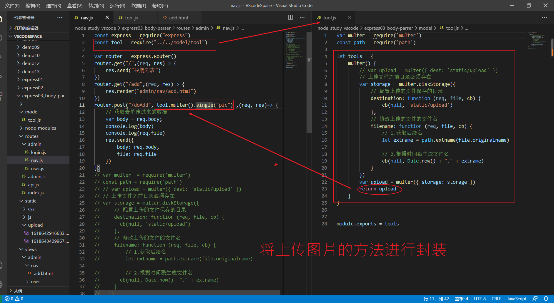The image size is (554, 303).
Task: Open login.js file in explorer
Action: 38,152
